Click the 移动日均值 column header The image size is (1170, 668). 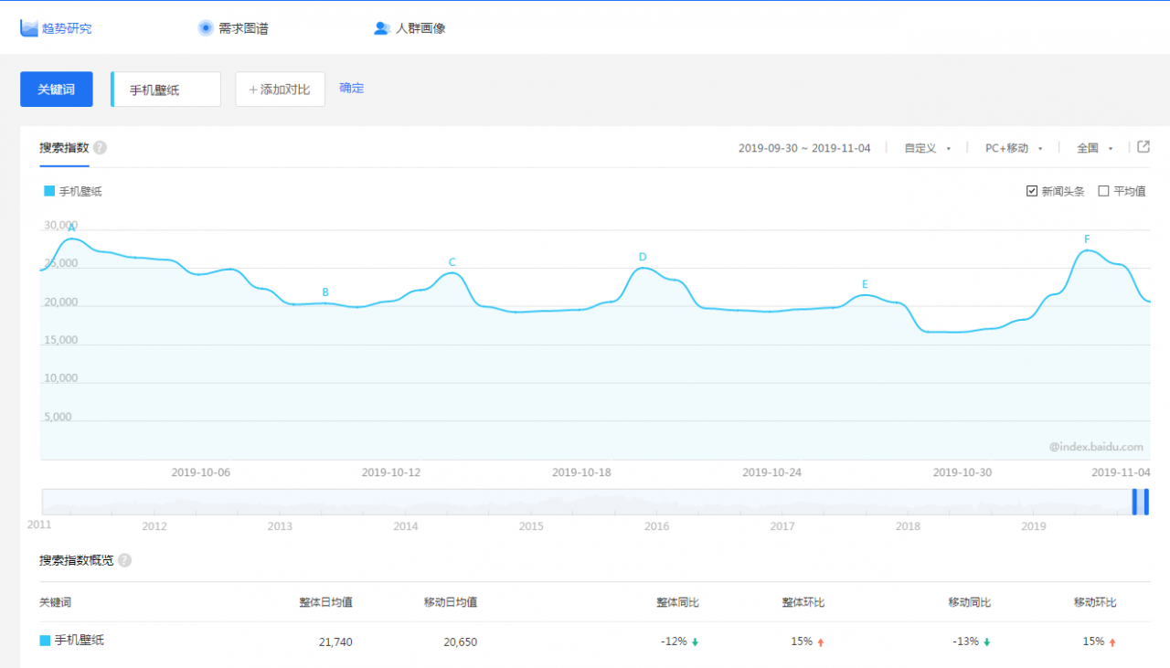(x=451, y=602)
